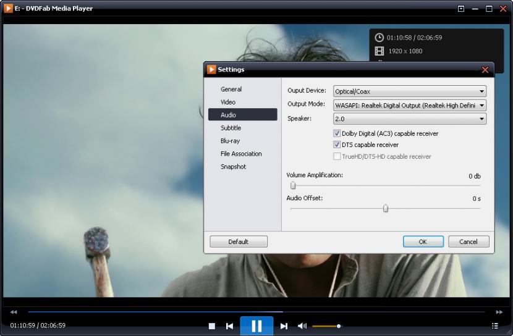The width and height of the screenshot is (513, 336).
Task: Click the rewind icon left of seek bar
Action: pos(14,312)
